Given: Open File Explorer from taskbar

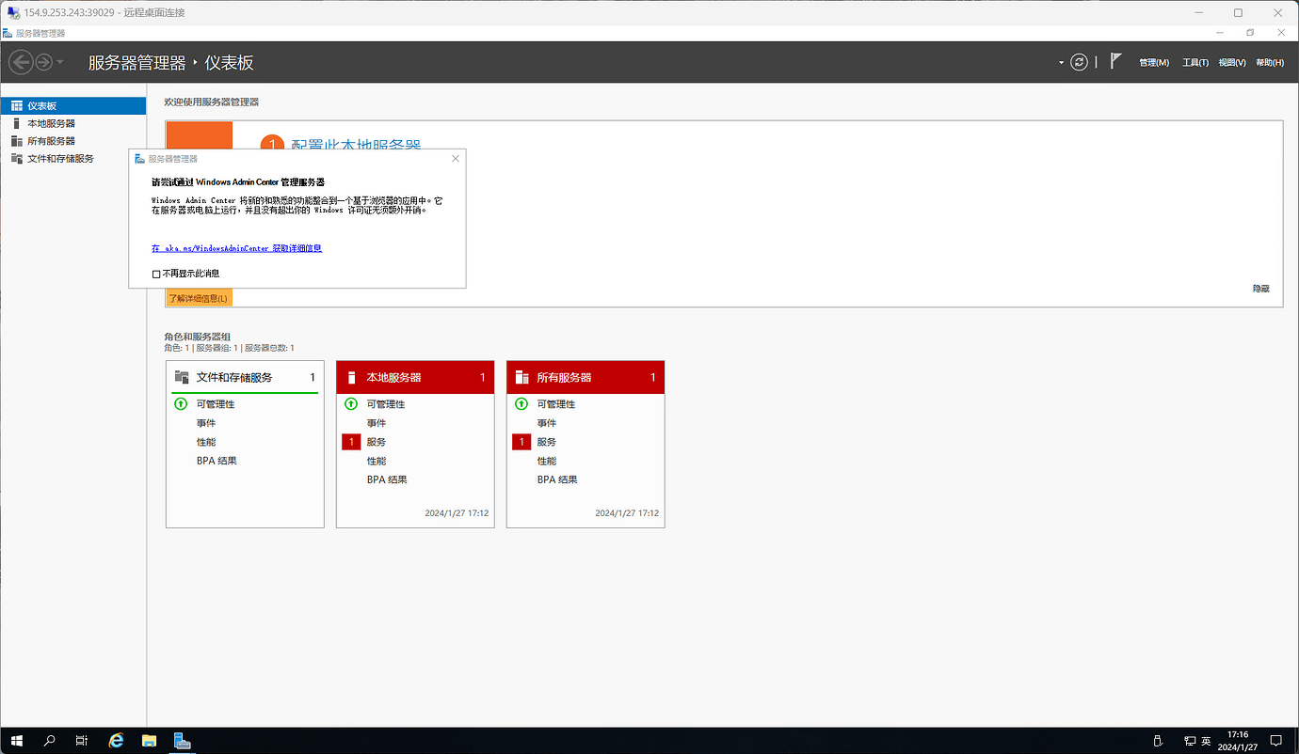Looking at the screenshot, I should [149, 741].
